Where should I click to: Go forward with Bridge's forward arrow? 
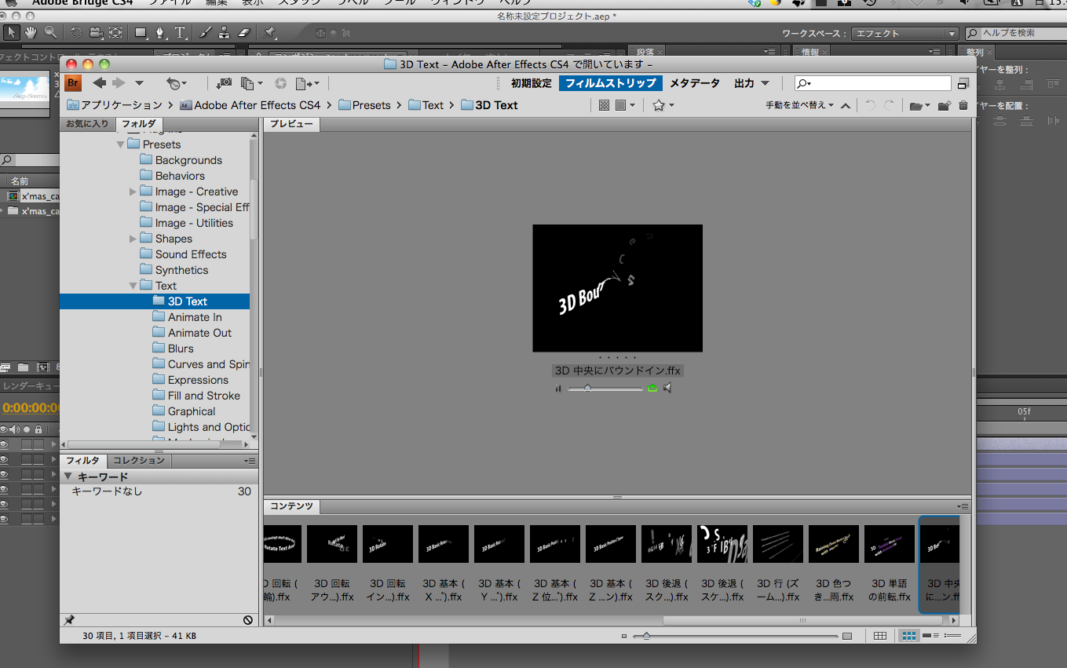pos(119,82)
